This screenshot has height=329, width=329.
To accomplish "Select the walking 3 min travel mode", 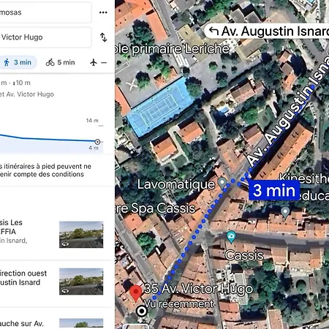I will (18, 62).
